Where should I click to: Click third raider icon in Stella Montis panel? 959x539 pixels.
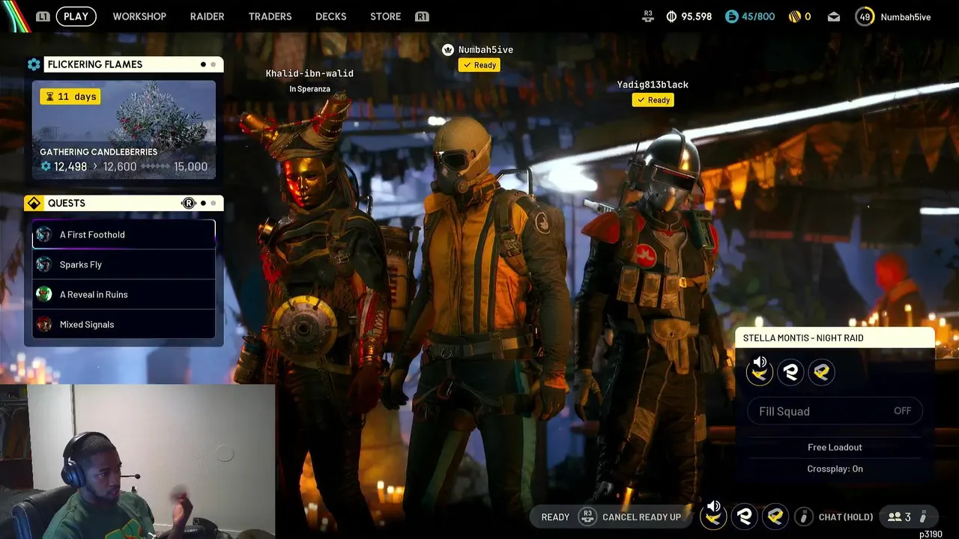821,372
